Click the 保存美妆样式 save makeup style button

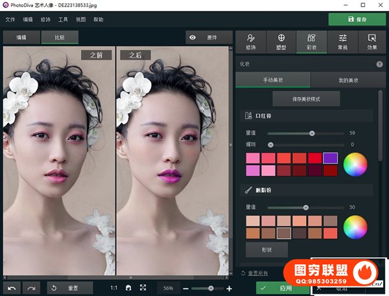point(305,98)
